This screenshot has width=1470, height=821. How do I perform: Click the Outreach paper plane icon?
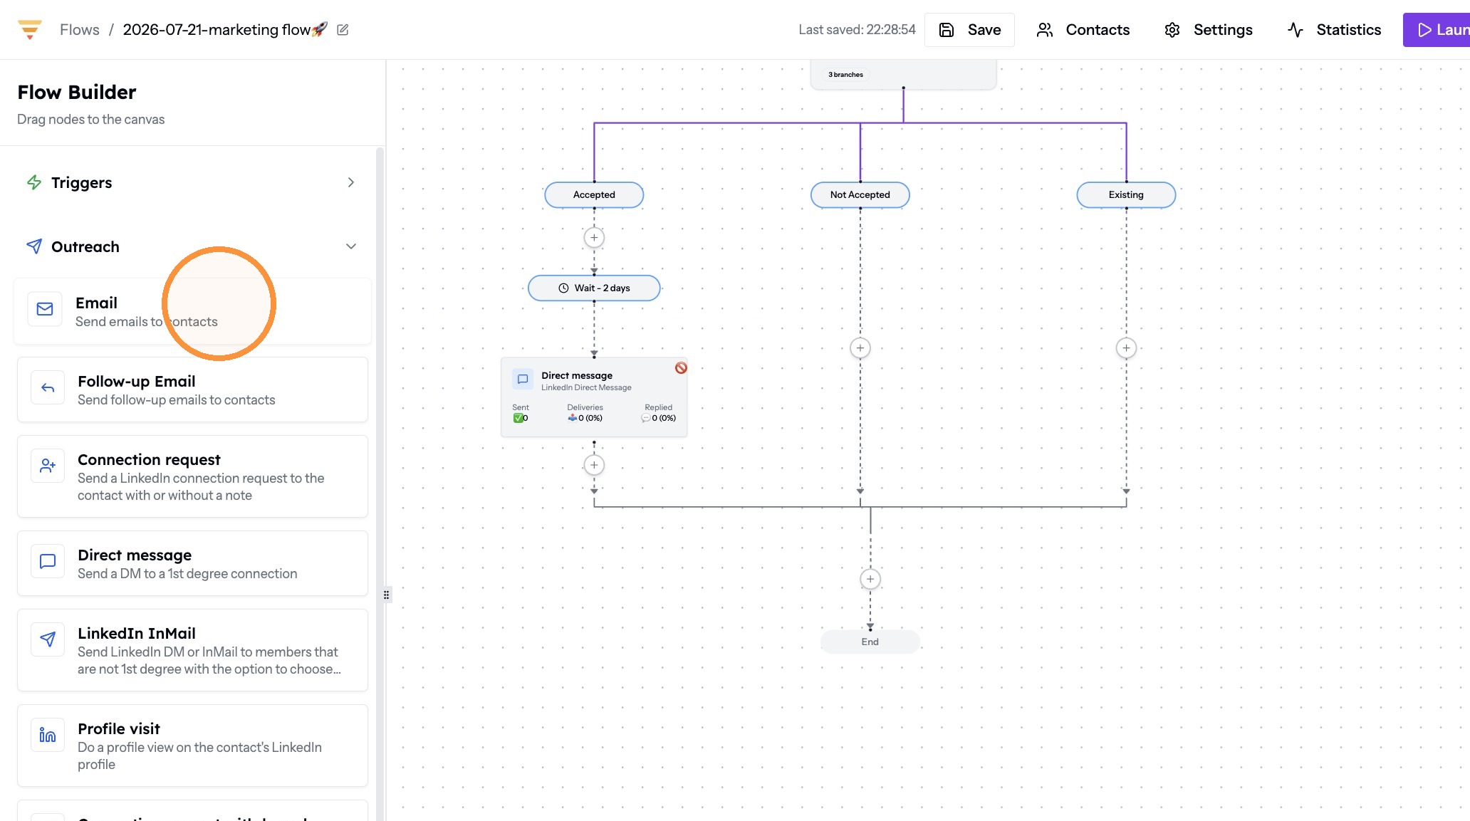click(34, 246)
